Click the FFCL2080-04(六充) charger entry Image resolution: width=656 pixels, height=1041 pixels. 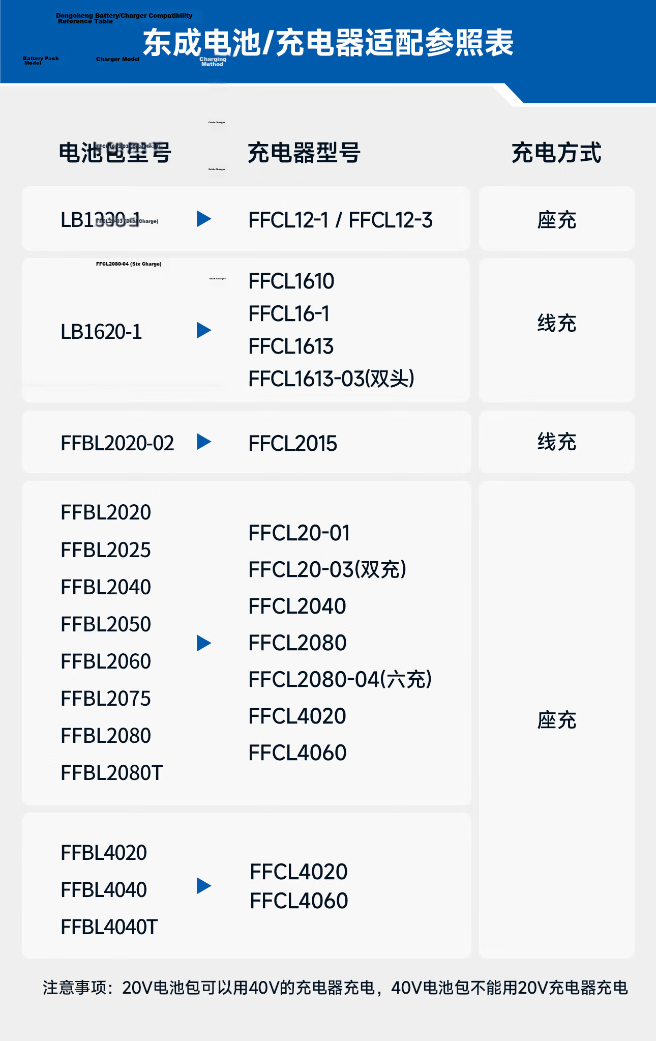[340, 679]
